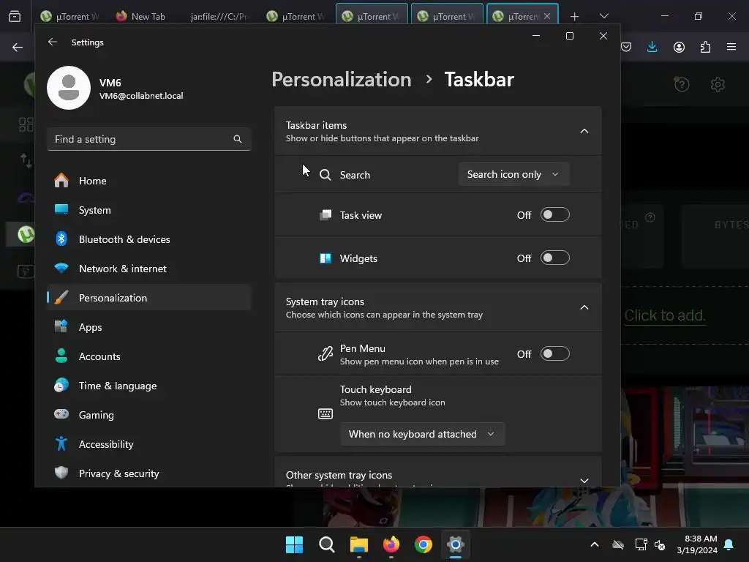749x562 pixels.
Task: Open the Search icon only dropdown
Action: pyautogui.click(x=513, y=174)
